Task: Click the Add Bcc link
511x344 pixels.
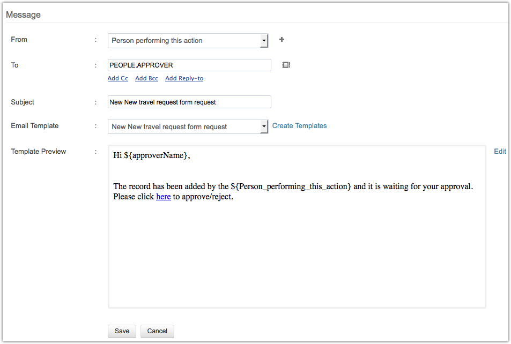Action: [146, 78]
